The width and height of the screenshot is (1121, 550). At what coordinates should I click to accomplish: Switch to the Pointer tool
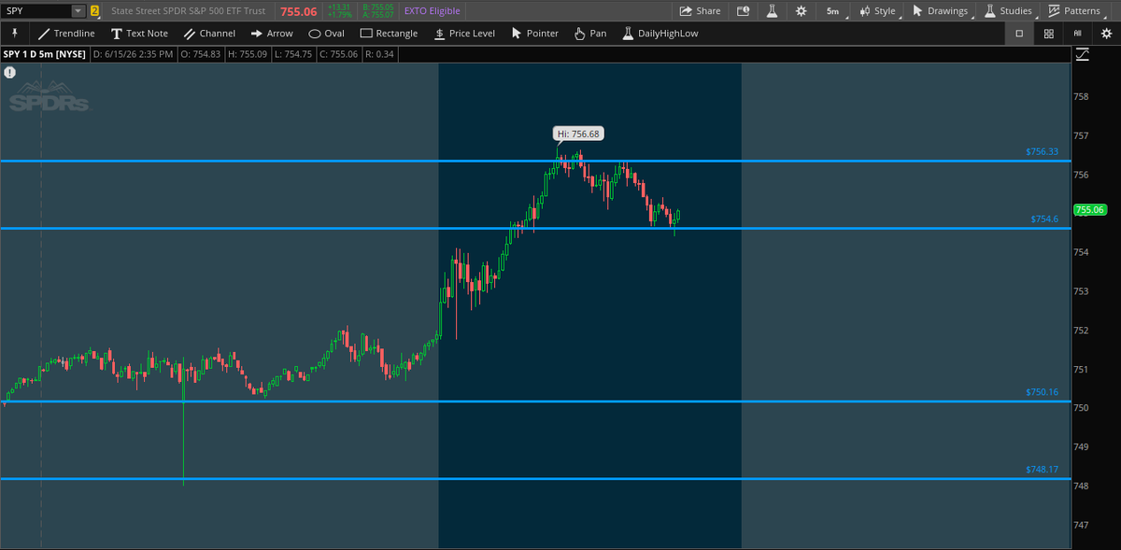coord(534,34)
